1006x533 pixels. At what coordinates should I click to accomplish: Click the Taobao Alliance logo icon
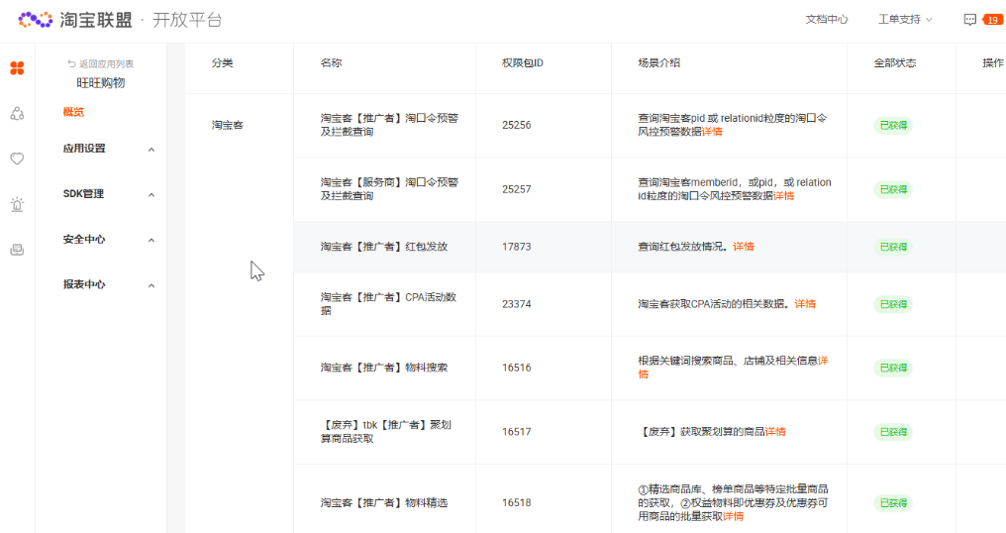pos(35,19)
